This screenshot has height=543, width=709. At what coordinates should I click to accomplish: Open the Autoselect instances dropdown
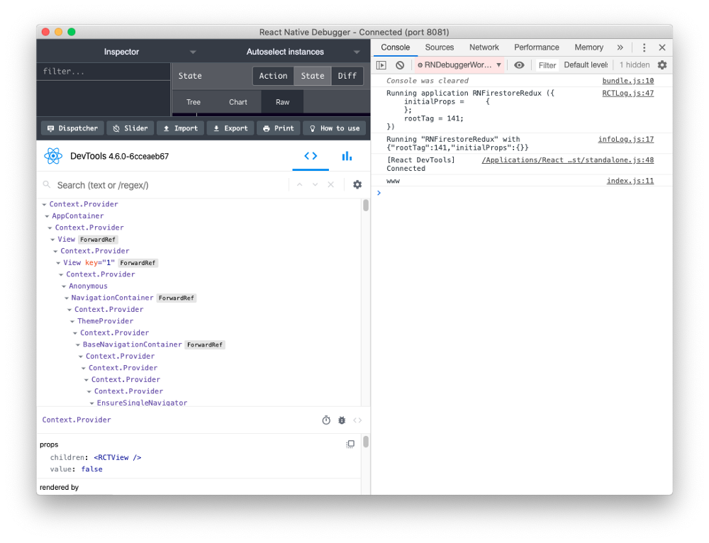pos(357,51)
